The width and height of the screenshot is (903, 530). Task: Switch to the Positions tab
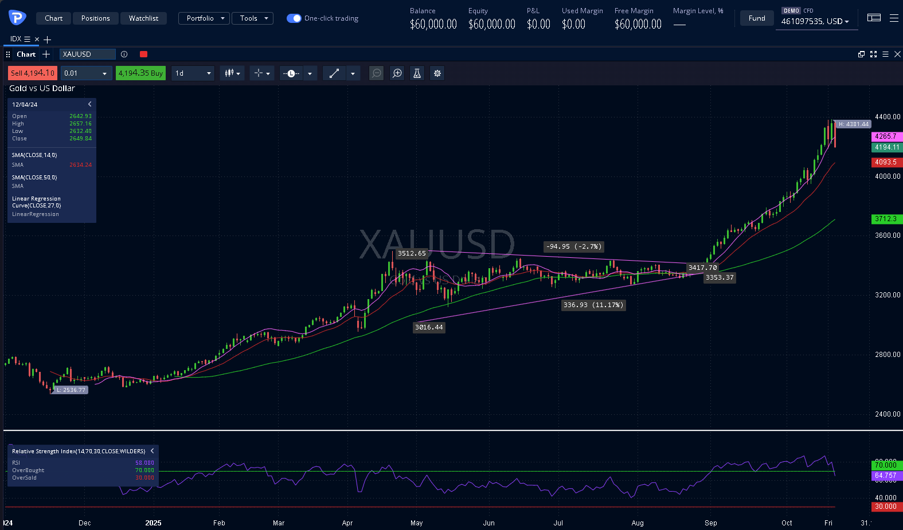click(95, 18)
